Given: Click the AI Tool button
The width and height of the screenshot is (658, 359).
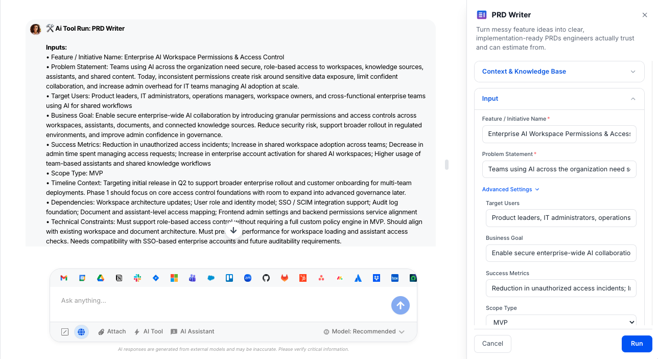Looking at the screenshot, I should (148, 332).
